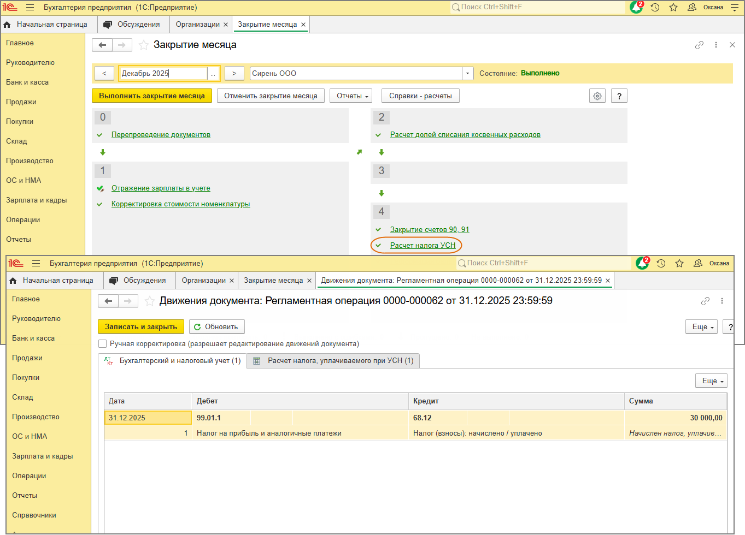Click Записать и закрыть button

(141, 326)
